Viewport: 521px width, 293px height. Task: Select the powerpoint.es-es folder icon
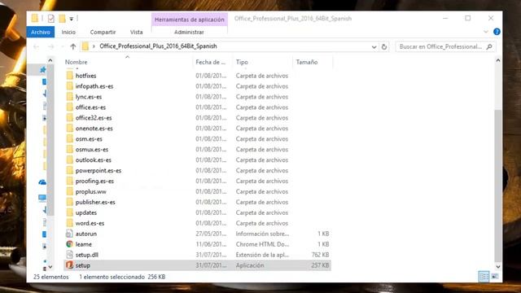[x=69, y=170]
